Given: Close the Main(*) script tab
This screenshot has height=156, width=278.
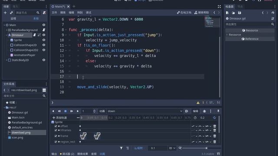Looking at the screenshot, I should coord(68,6).
